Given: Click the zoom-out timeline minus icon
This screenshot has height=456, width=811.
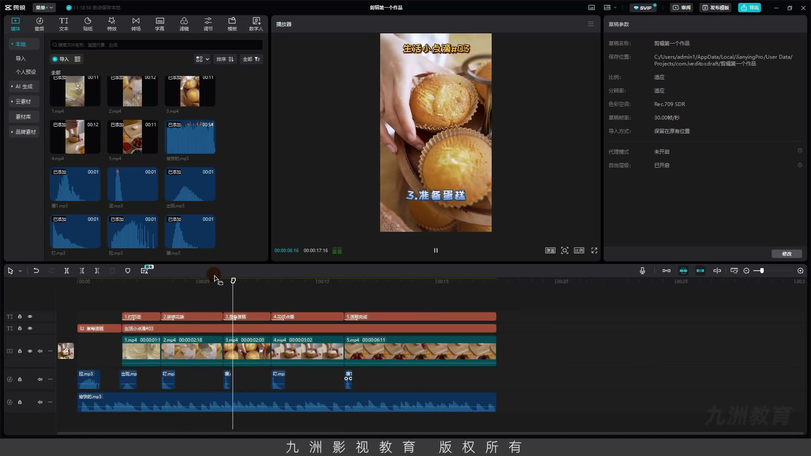Looking at the screenshot, I should pyautogui.click(x=746, y=271).
